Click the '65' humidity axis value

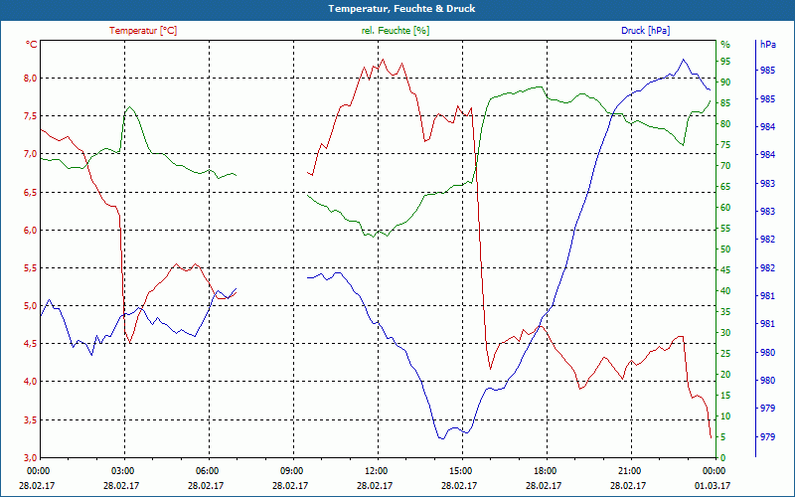point(725,187)
